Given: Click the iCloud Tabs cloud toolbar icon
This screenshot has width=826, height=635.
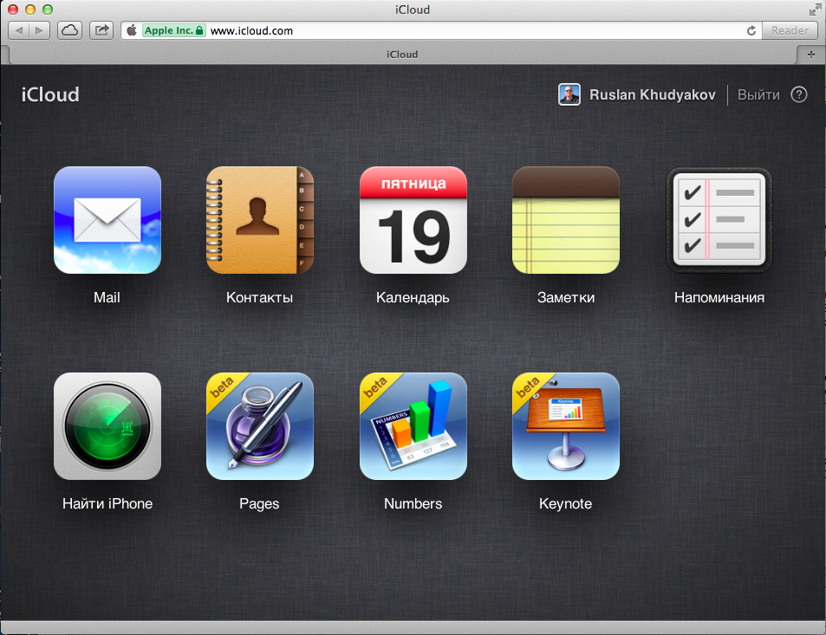Looking at the screenshot, I should pyautogui.click(x=69, y=30).
